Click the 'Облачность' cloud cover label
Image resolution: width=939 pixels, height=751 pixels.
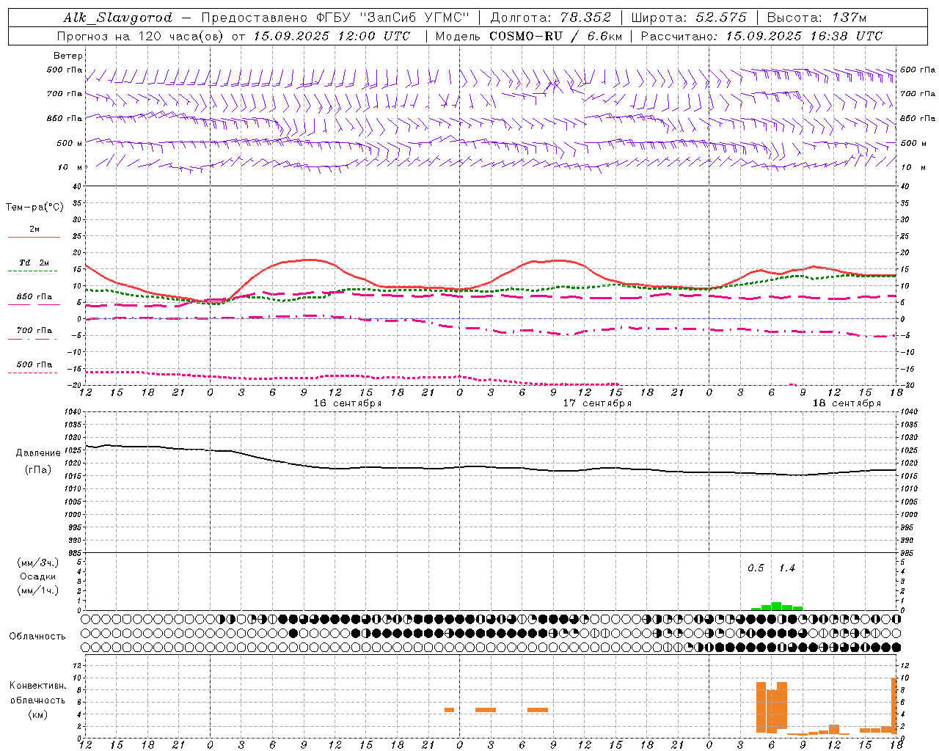click(37, 636)
